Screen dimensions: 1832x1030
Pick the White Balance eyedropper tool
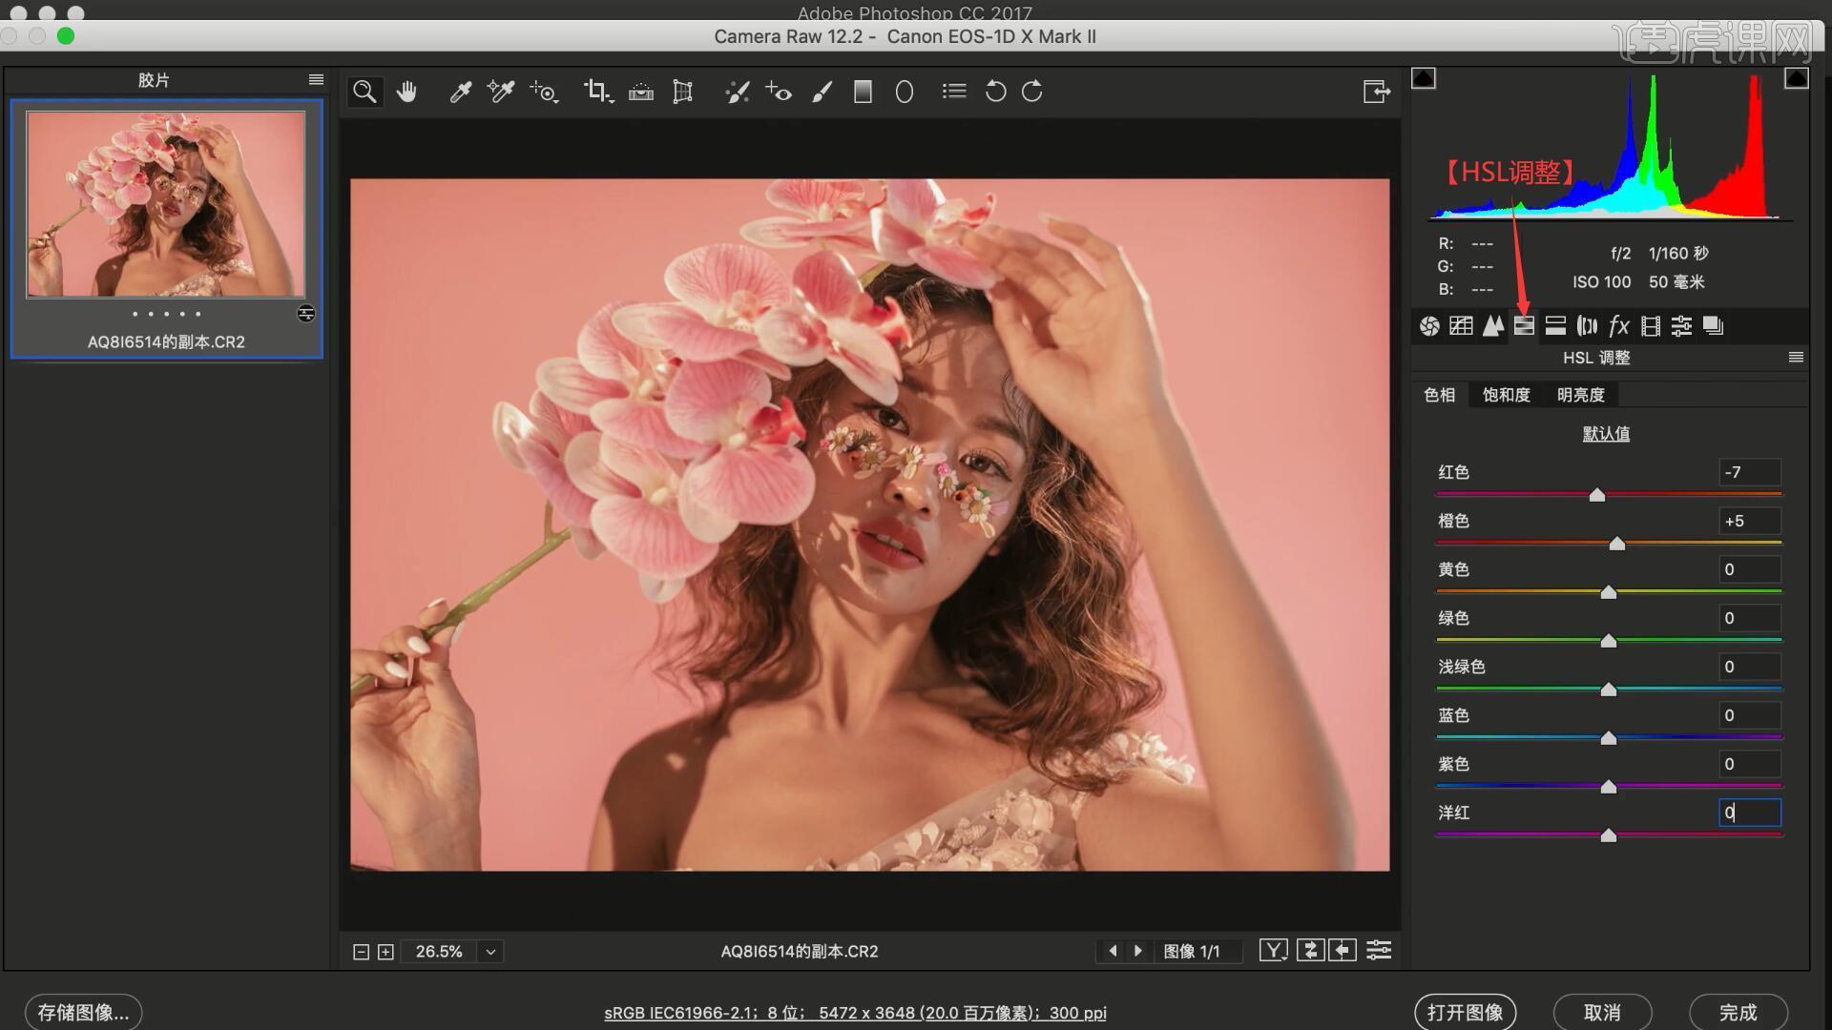460,92
